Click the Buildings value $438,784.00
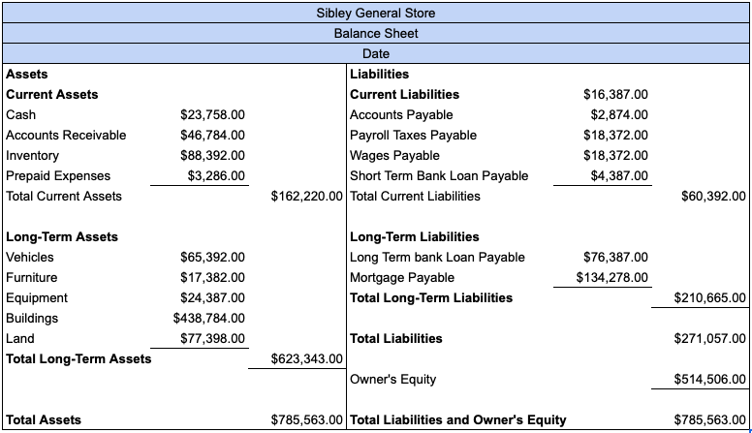Viewport: 752px width, 433px height. (208, 318)
